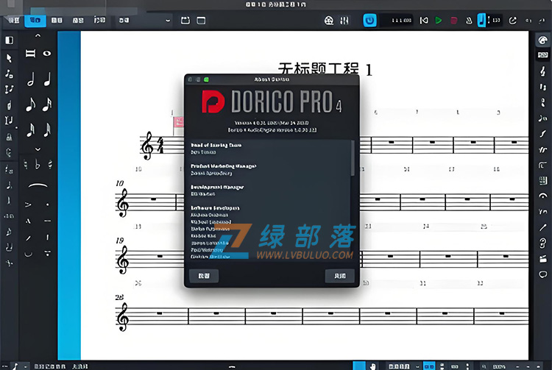552x370 pixels.
Task: Select the pink flag marker above first bar
Action: coord(179,122)
